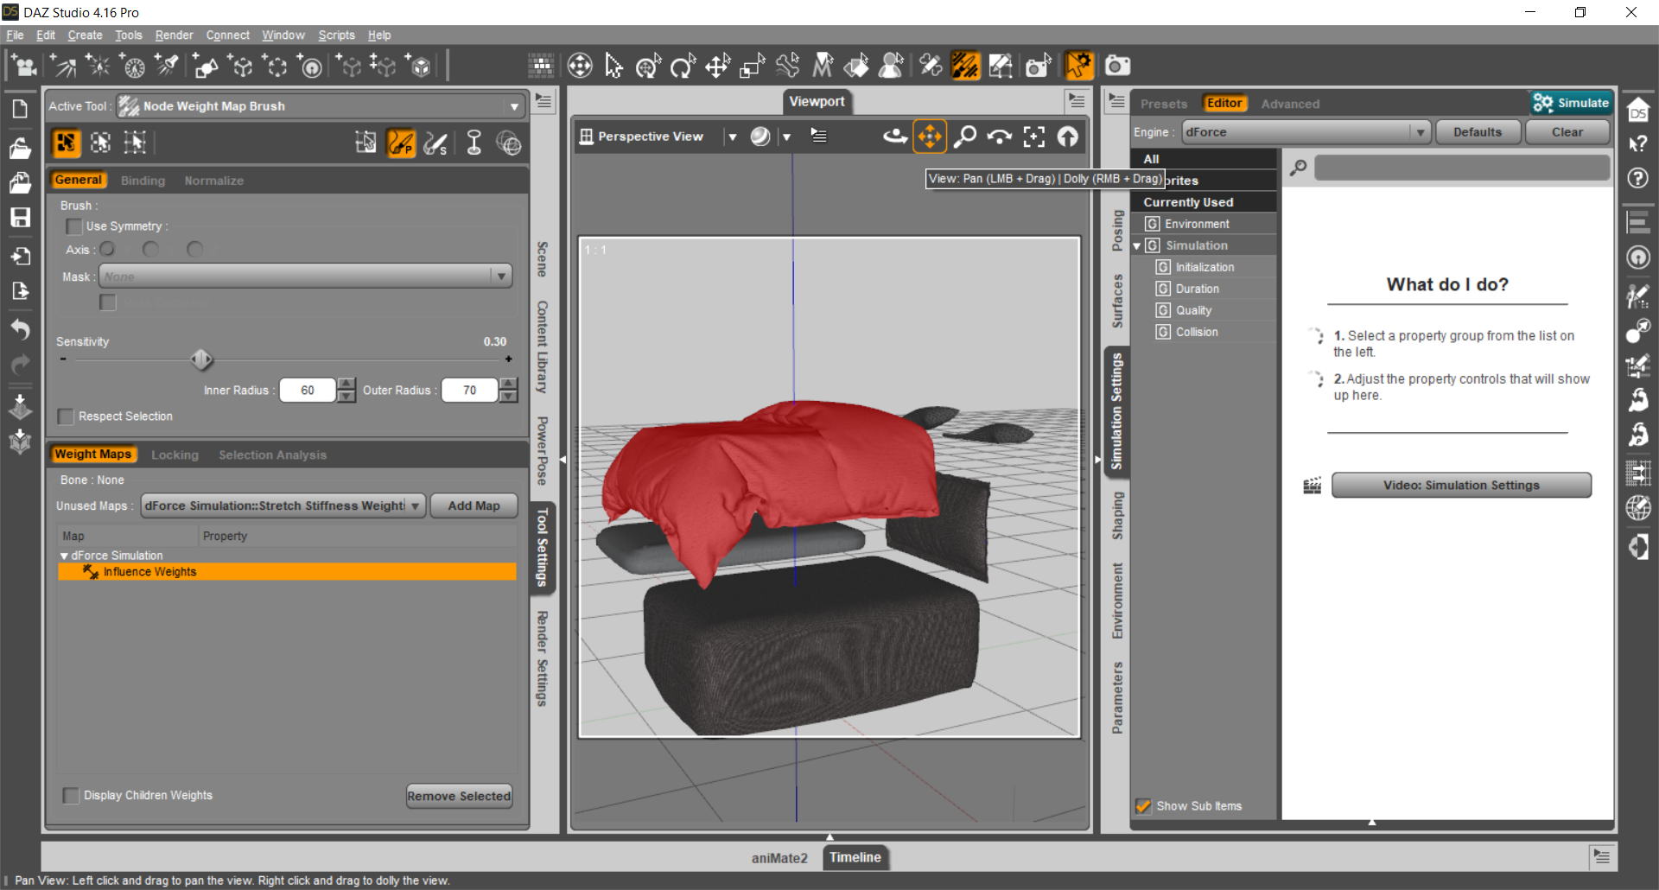
Task: Select the Smooth Brush mode icon in Tool Settings
Action: point(435,143)
